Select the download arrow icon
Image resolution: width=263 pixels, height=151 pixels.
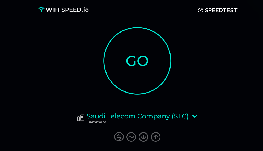(x=143, y=137)
